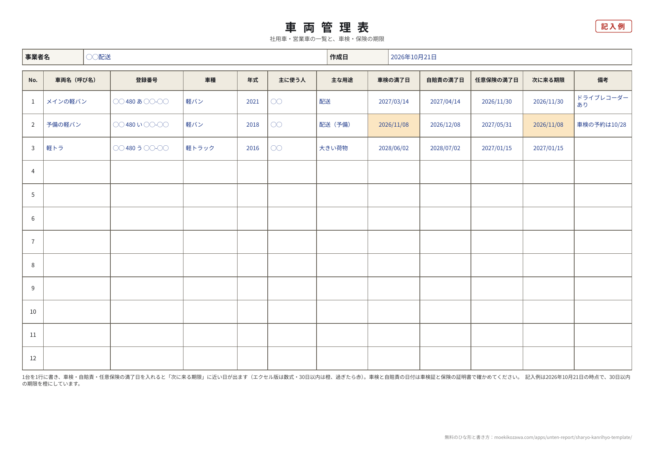Viewport: 654px width, 462px height.
Task: Click the 車両名（呼び名） column header
Action: (x=77, y=80)
